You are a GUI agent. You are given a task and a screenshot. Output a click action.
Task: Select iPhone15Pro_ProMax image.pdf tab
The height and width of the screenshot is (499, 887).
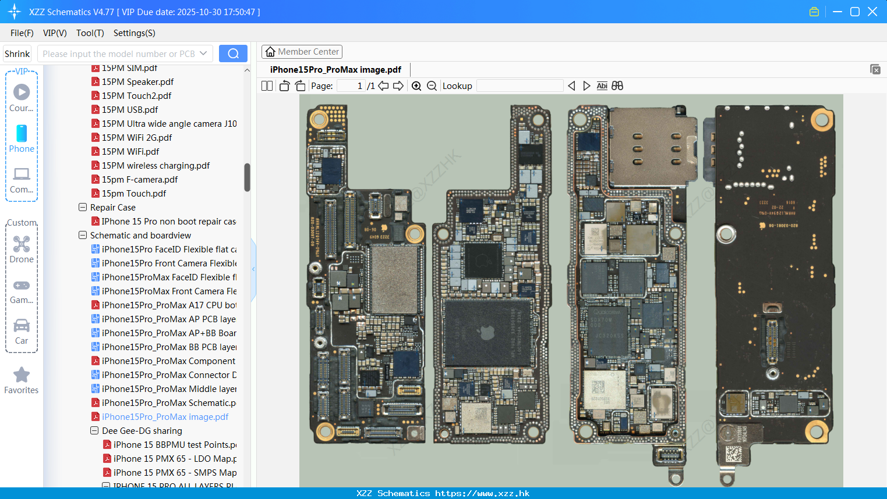335,70
